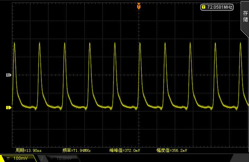Click the channel 1 coupling icon
This screenshot has width=249, height=162.
pyautogui.click(x=8, y=158)
